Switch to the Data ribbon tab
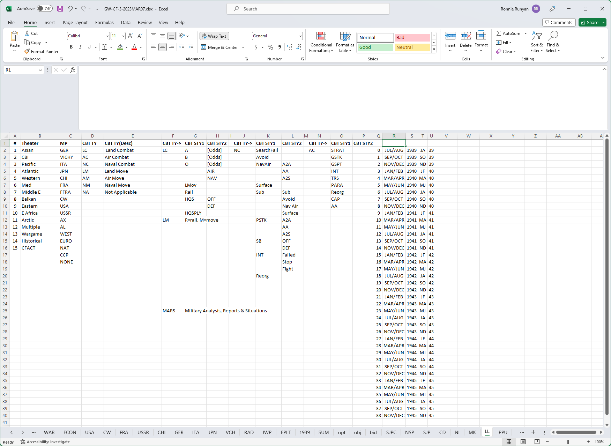 [126, 23]
